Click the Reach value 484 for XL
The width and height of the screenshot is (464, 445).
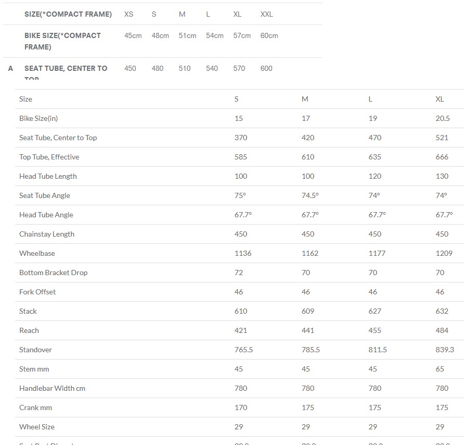click(442, 330)
